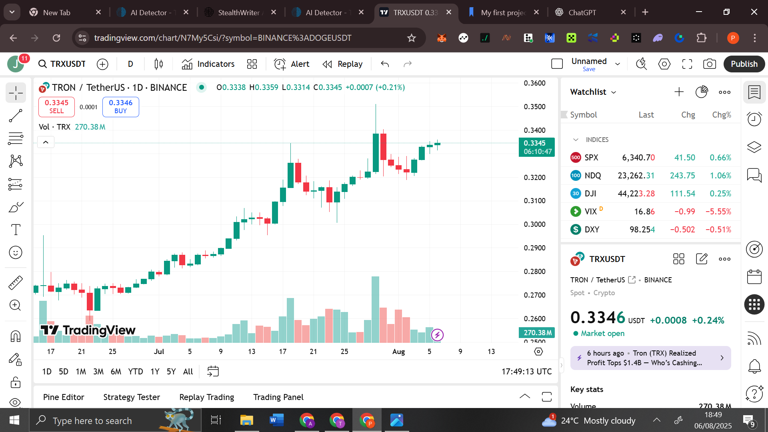Select the brush drawing tool
The height and width of the screenshot is (432, 768).
click(16, 207)
